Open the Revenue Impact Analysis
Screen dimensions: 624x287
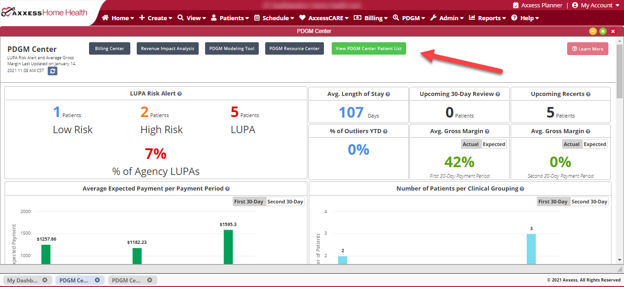pyautogui.click(x=167, y=49)
